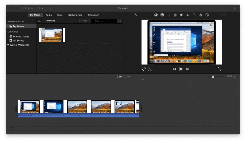Select the cropping tool
The height and width of the screenshot is (142, 246).
pyautogui.click(x=169, y=15)
